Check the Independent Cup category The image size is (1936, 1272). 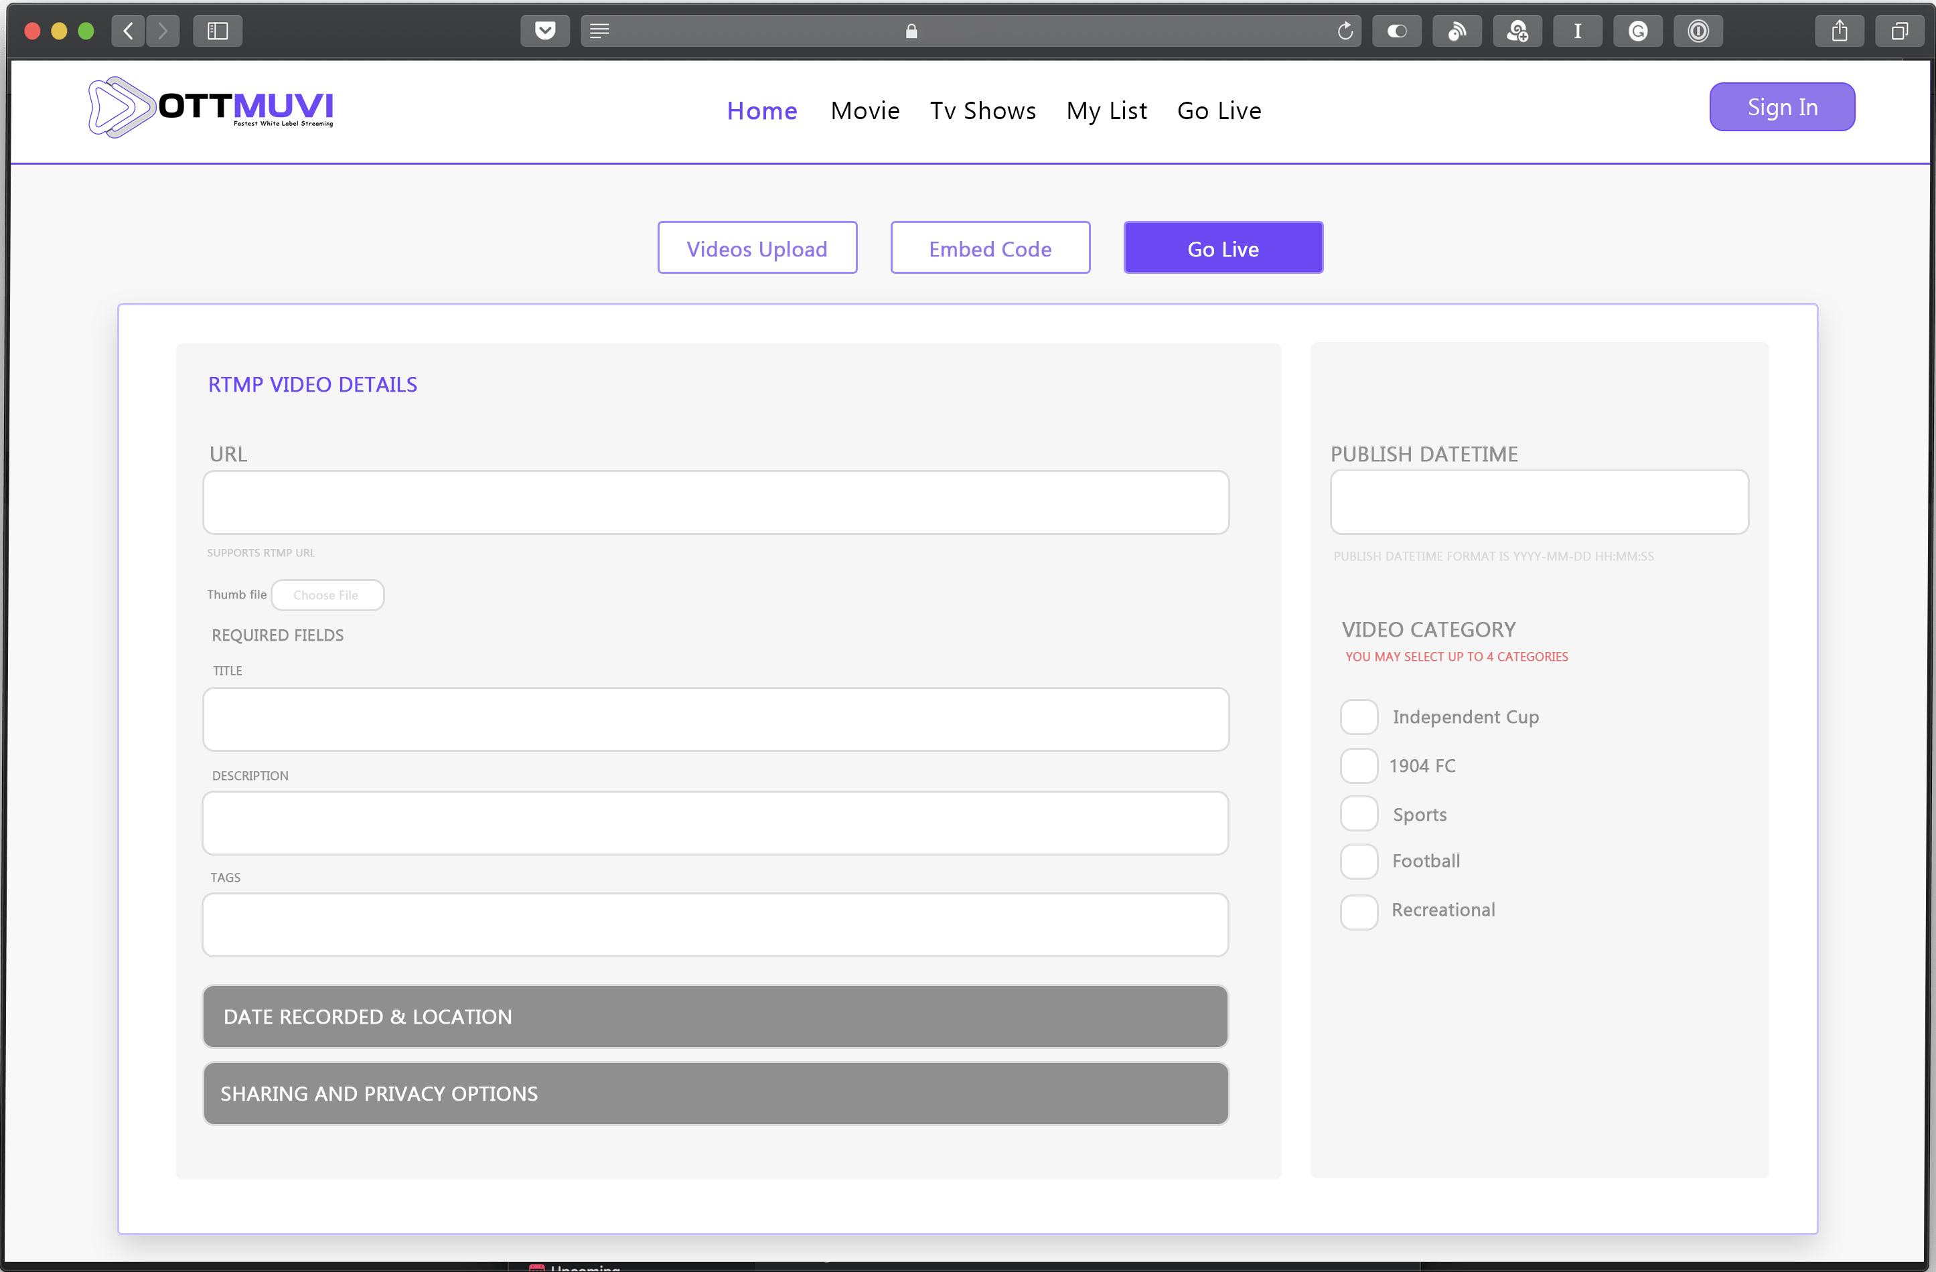pos(1359,716)
